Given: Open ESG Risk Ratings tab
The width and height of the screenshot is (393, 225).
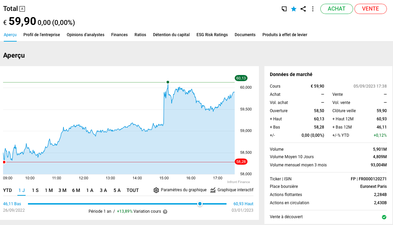Looking at the screenshot, I should [212, 35].
